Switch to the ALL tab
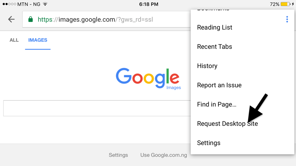The image size is (296, 166). click(x=14, y=40)
